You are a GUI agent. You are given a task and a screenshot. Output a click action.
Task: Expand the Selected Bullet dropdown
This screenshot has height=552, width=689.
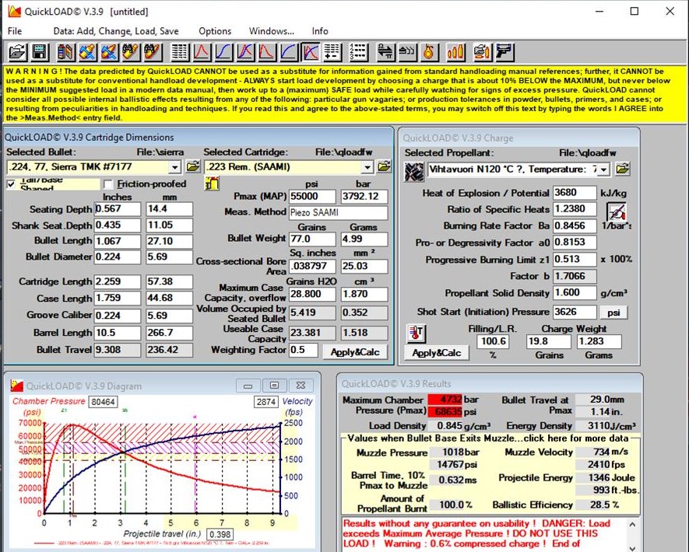175,166
